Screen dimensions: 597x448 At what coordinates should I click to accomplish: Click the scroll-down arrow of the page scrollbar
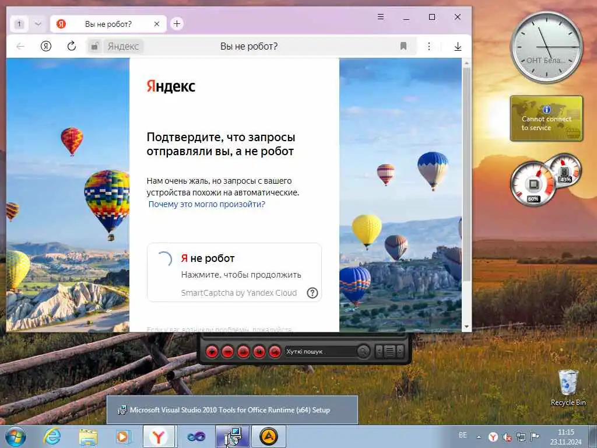point(466,327)
